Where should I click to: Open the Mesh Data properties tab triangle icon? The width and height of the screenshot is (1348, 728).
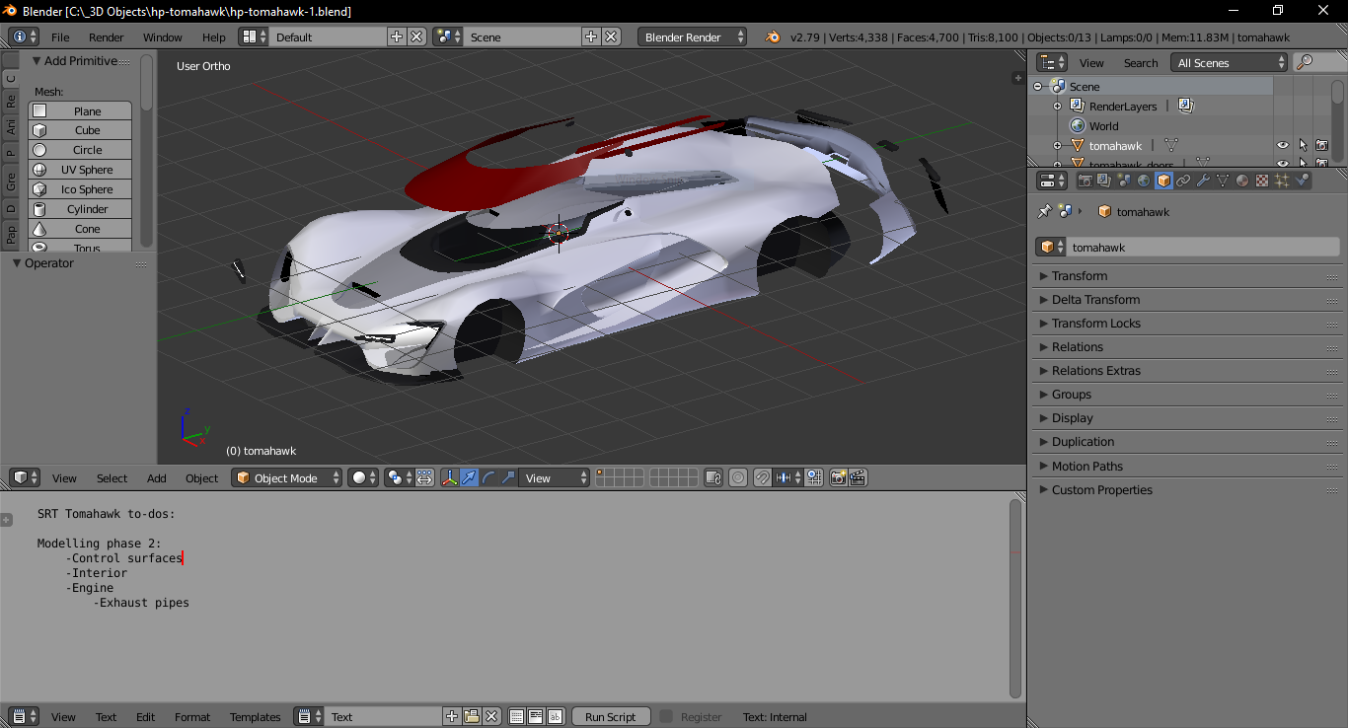point(1223,181)
